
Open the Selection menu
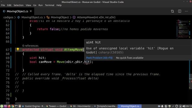coord(19,5)
